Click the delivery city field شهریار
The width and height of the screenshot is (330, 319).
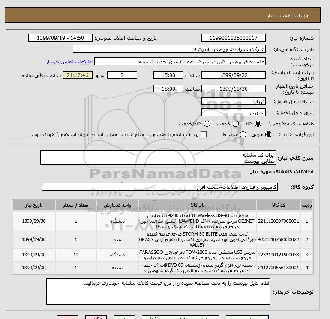234,113
